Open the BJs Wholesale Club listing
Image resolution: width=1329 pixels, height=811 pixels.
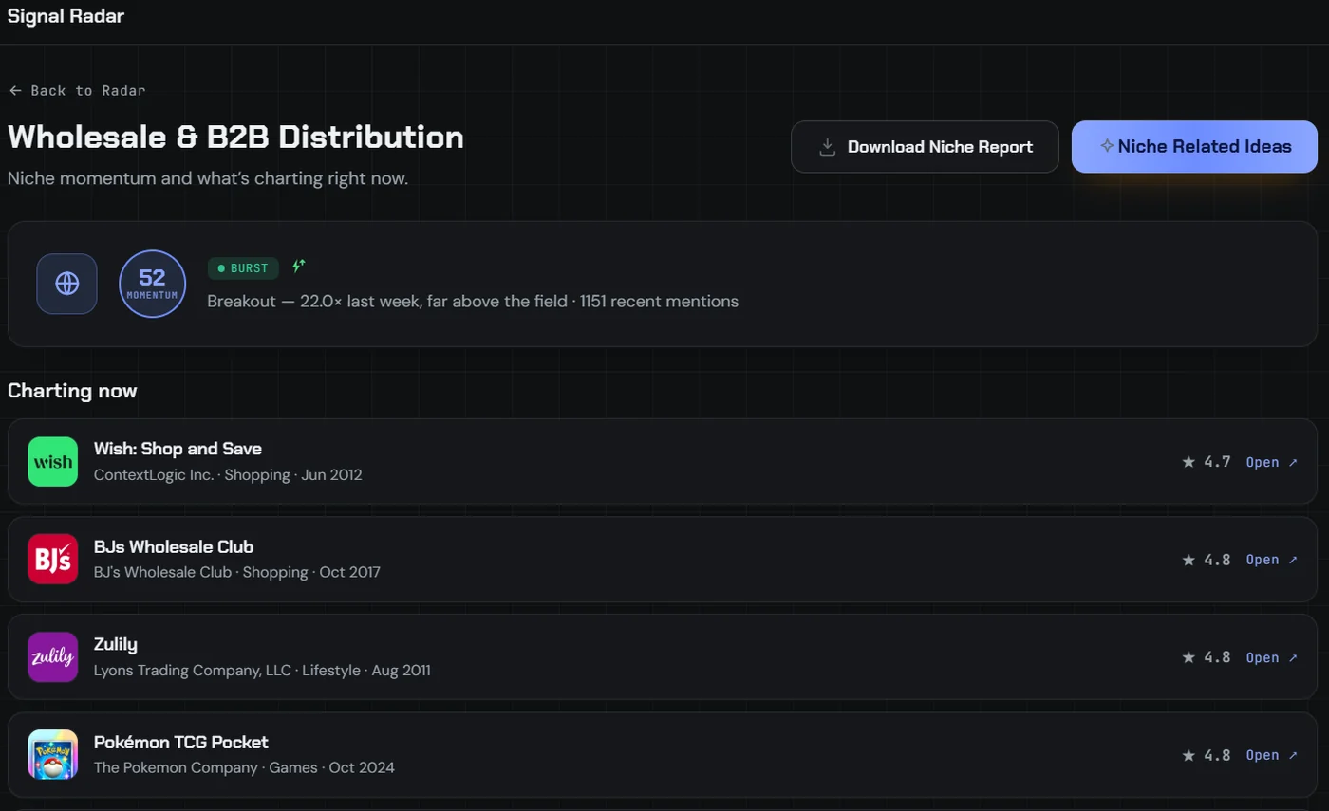[1272, 560]
